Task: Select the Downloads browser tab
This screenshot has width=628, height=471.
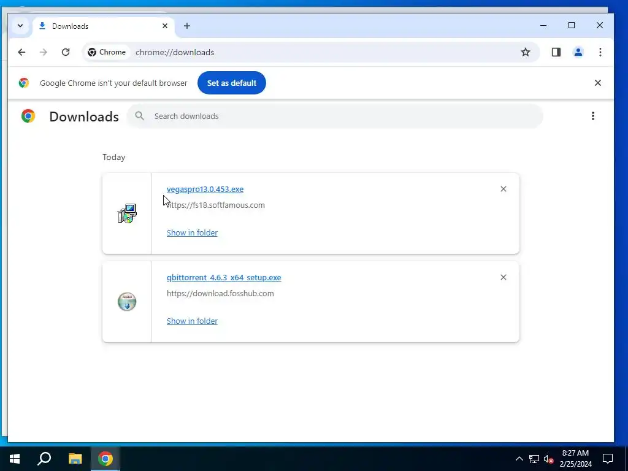Action: [103, 26]
